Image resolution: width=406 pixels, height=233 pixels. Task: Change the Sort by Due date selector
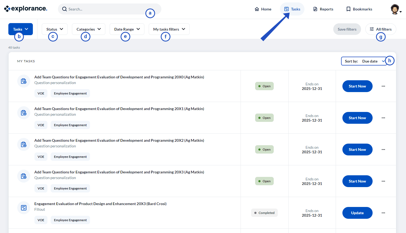coord(364,61)
